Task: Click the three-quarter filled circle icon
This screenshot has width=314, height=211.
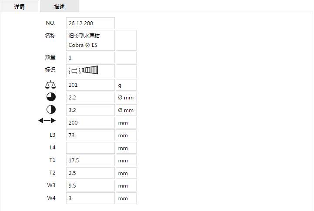Action: (x=51, y=97)
